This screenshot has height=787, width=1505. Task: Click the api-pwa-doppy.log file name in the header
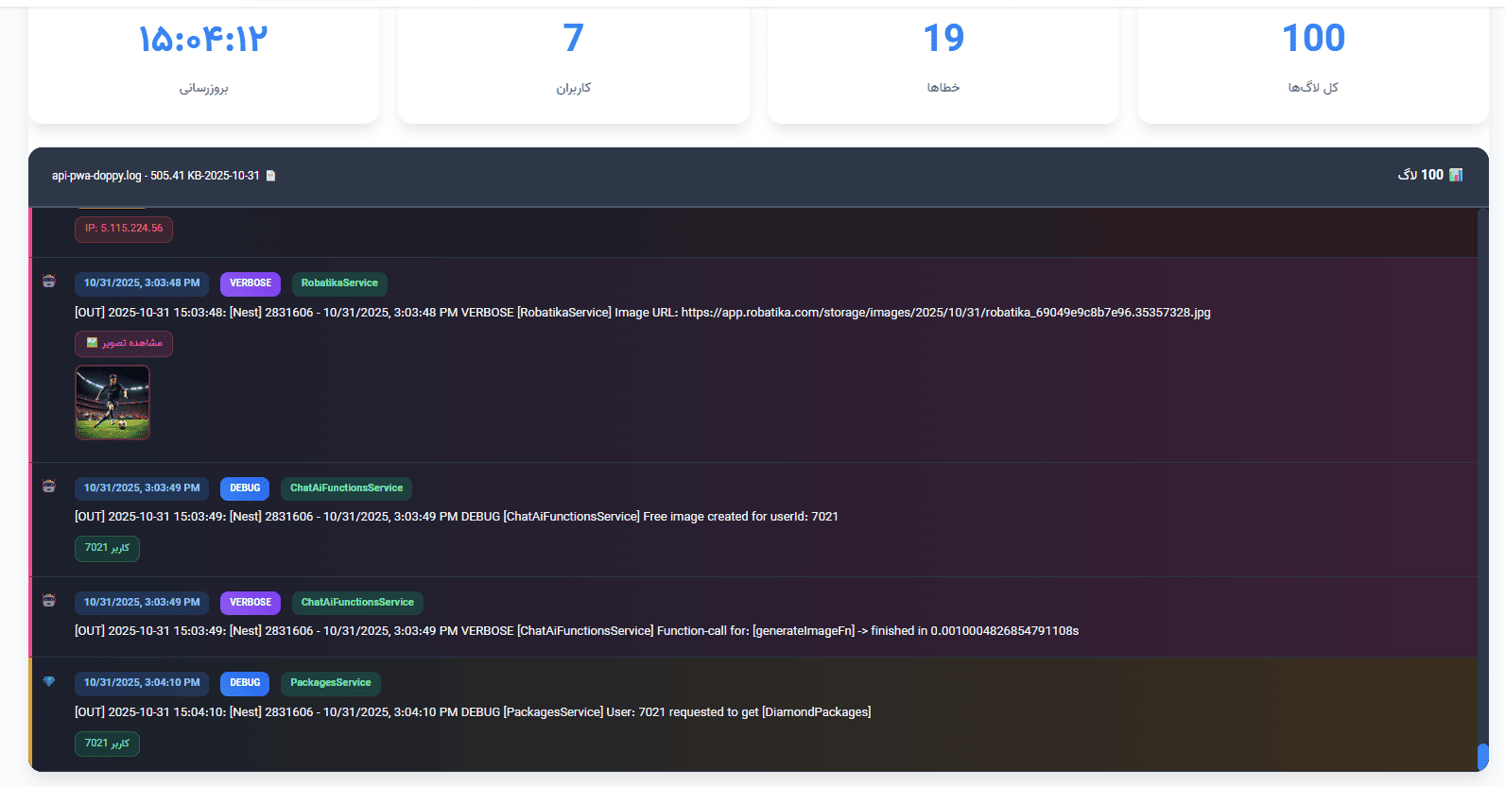pos(155,176)
